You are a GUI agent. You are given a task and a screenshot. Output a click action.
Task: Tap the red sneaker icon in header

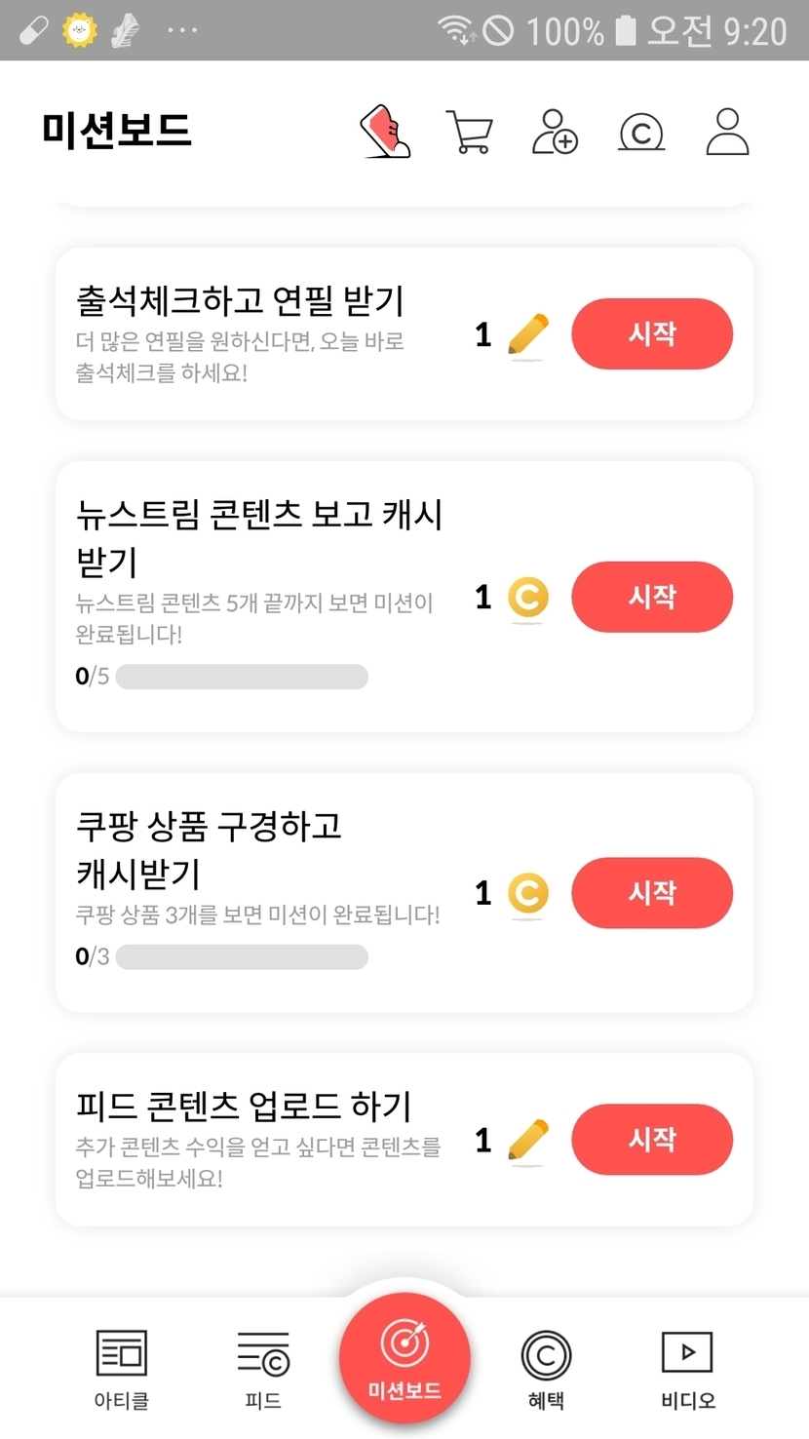385,132
